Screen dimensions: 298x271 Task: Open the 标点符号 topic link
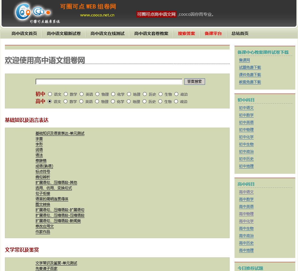click(43, 172)
